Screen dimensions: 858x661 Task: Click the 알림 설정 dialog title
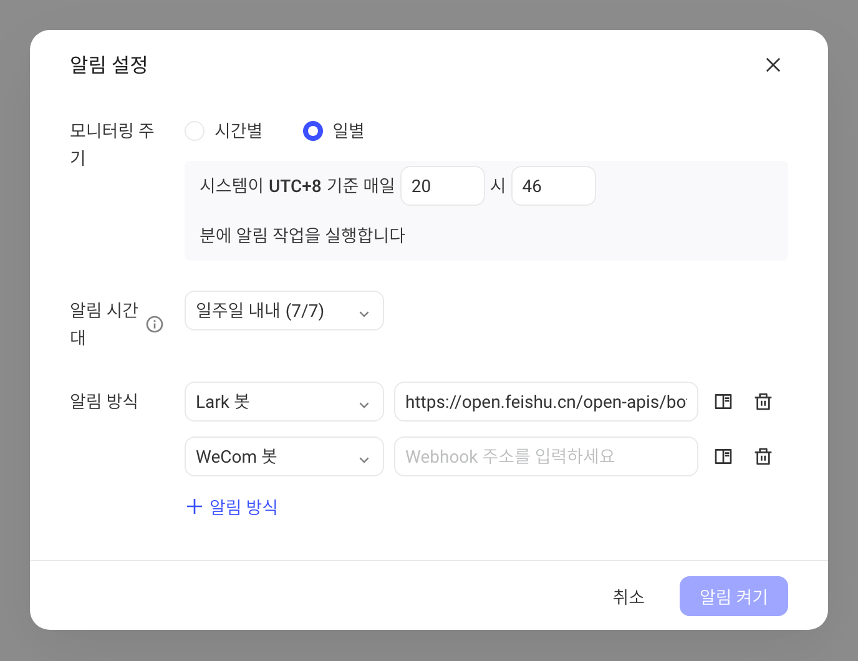pos(108,64)
